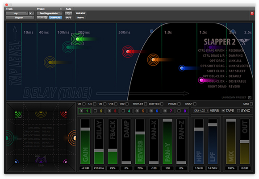The height and width of the screenshot is (179, 259).
Task: Click blue tap 6 in the pan room view
Action: (17, 161)
